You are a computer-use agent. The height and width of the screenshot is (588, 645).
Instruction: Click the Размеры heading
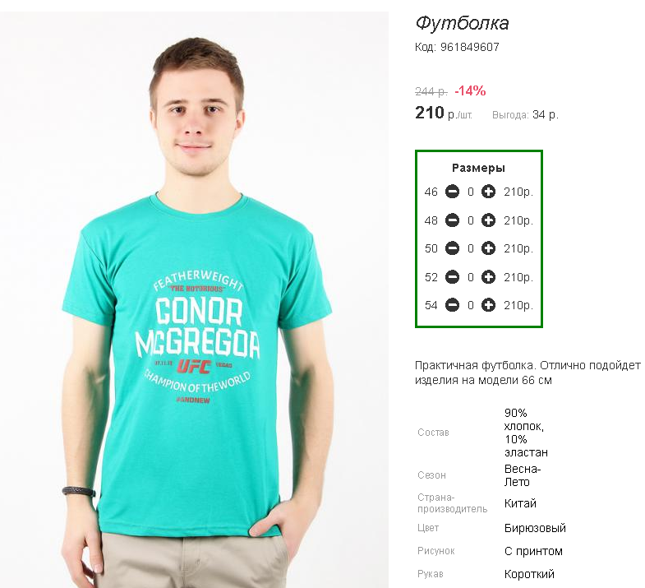point(478,168)
